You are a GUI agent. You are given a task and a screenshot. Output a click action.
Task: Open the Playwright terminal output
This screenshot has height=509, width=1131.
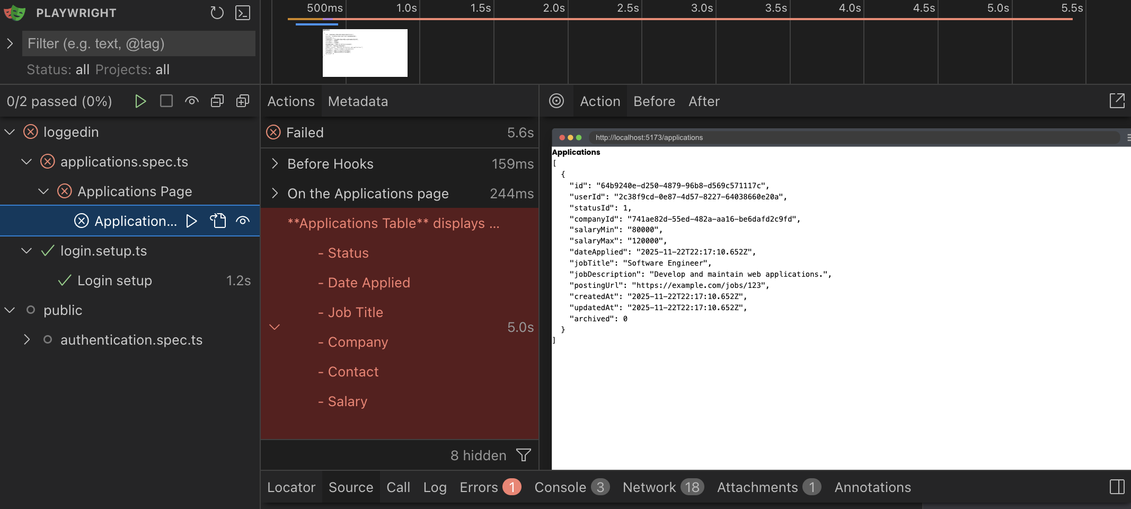coord(243,13)
